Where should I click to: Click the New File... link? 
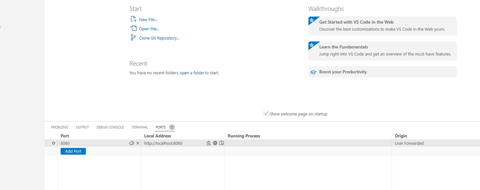(x=148, y=20)
